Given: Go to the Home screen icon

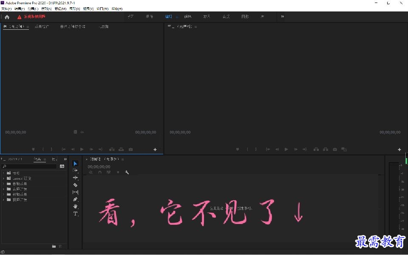Looking at the screenshot, I should pyautogui.click(x=7, y=17).
